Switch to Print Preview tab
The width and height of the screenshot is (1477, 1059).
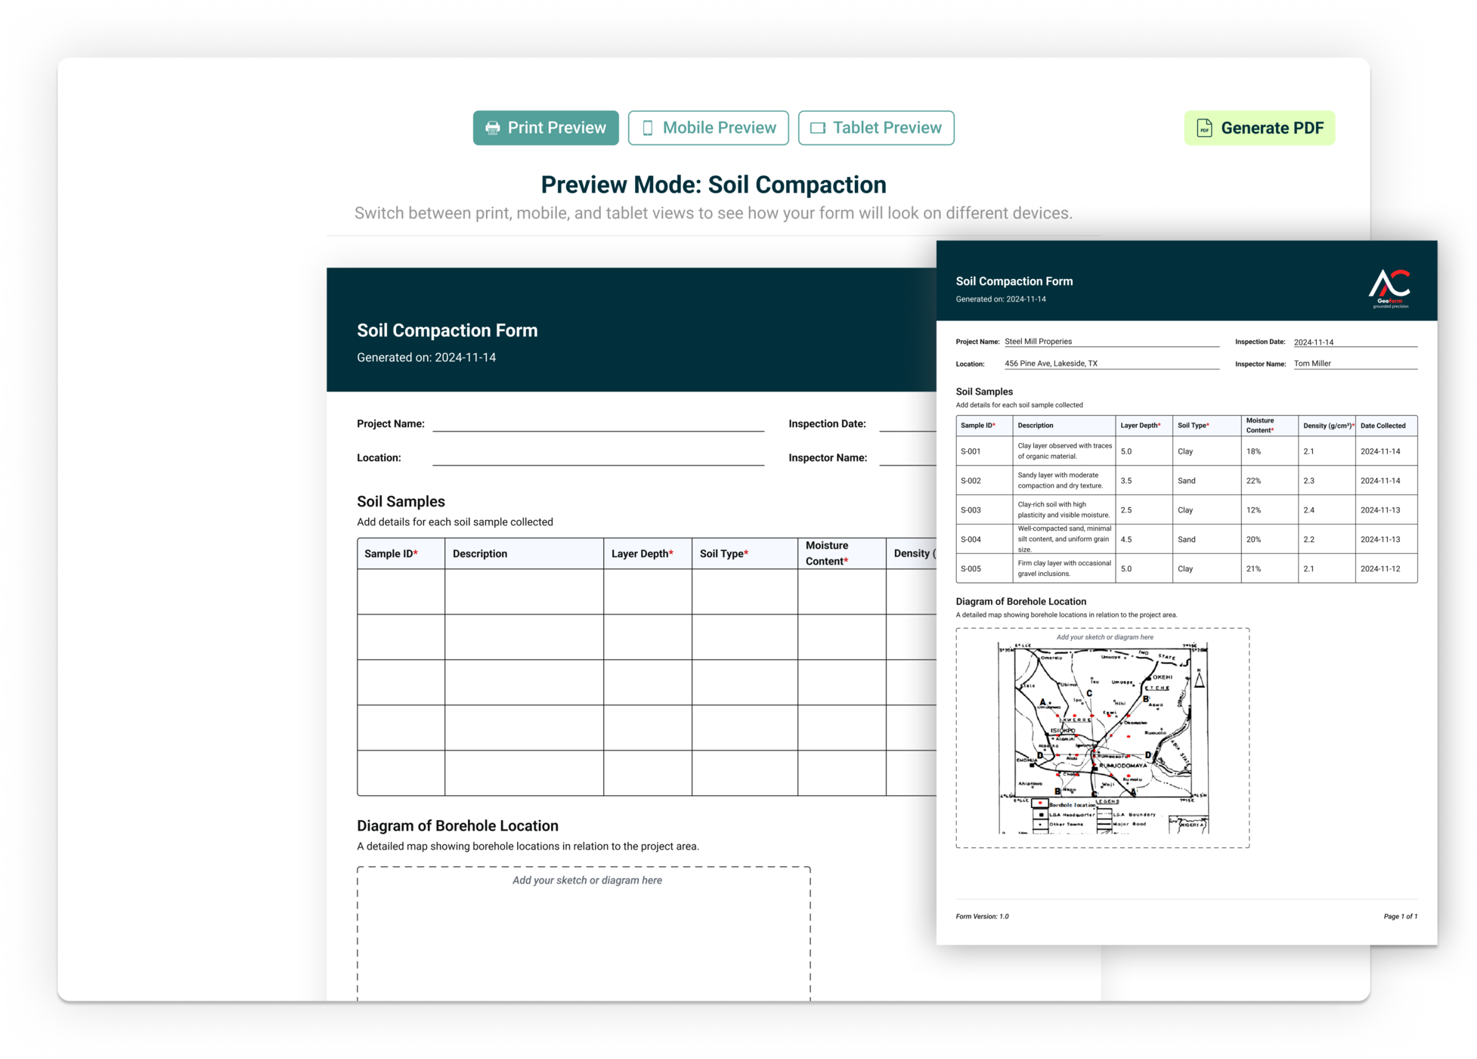pyautogui.click(x=545, y=128)
